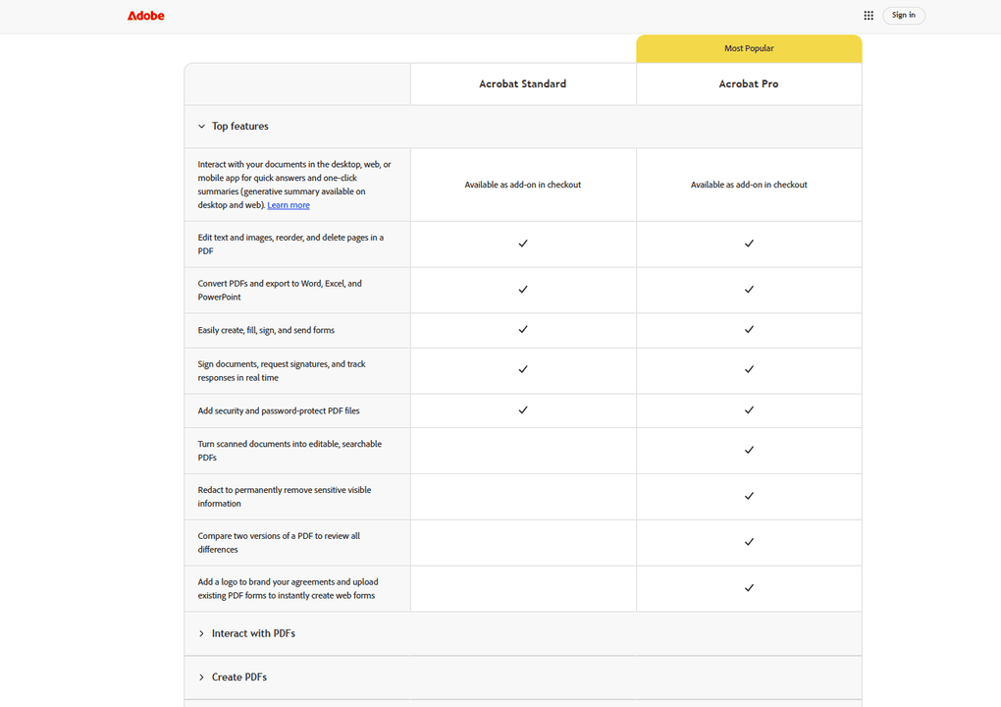Select the Acrobat Standard column header
The height and width of the screenshot is (707, 1001).
[x=523, y=83]
